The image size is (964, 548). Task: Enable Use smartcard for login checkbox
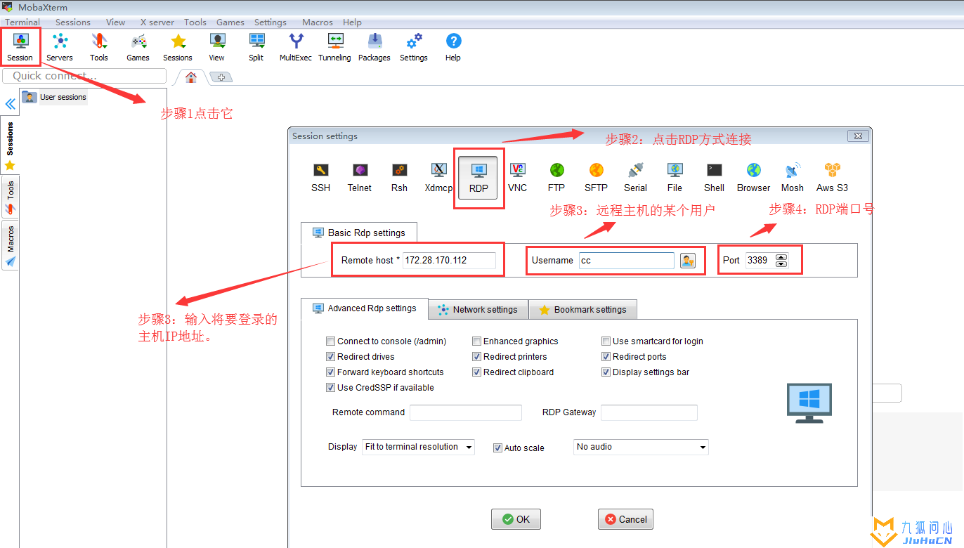pyautogui.click(x=606, y=341)
